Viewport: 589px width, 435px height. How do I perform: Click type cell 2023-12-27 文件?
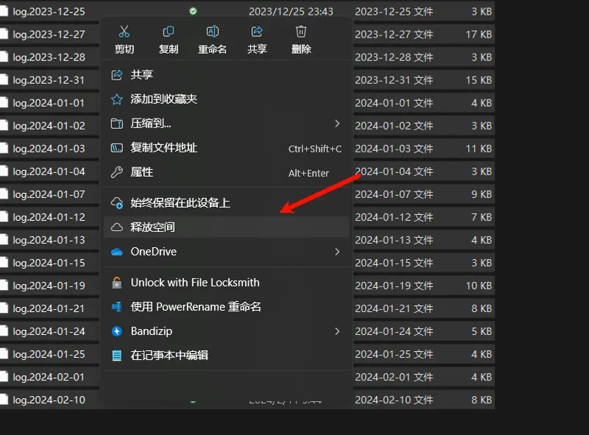point(394,35)
